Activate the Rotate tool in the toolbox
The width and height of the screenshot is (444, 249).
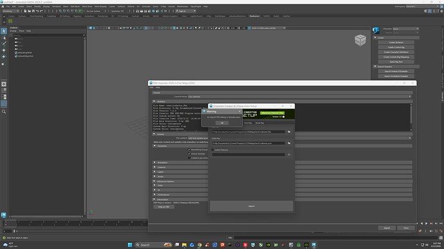[x=4, y=56]
